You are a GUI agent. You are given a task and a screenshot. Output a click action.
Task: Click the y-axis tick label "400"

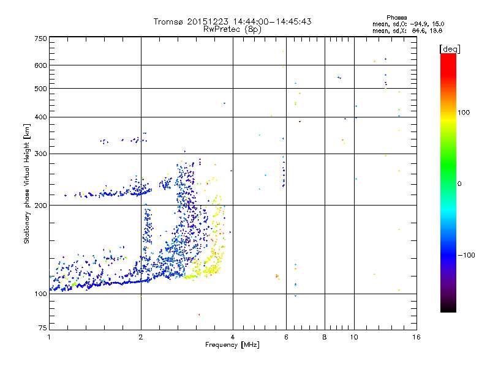[x=40, y=117]
